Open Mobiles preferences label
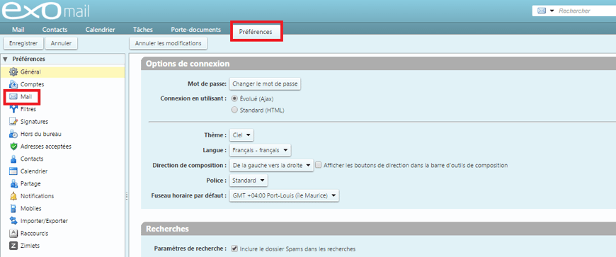The height and width of the screenshot is (257, 616). tap(30, 208)
